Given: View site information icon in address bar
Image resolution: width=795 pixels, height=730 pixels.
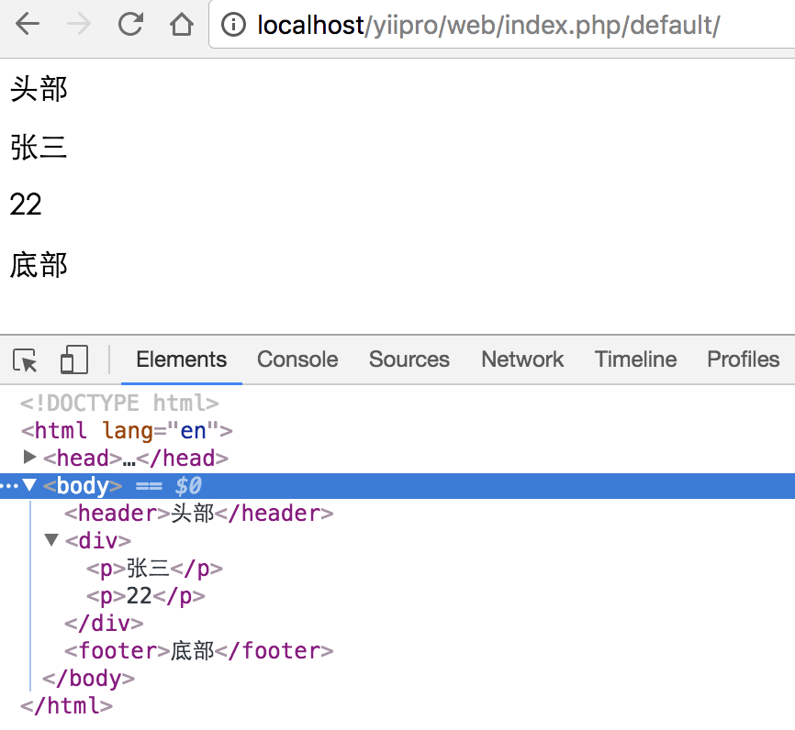Looking at the screenshot, I should [x=234, y=25].
